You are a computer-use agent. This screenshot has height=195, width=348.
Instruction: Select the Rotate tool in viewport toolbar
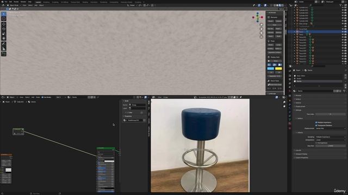click(4, 29)
